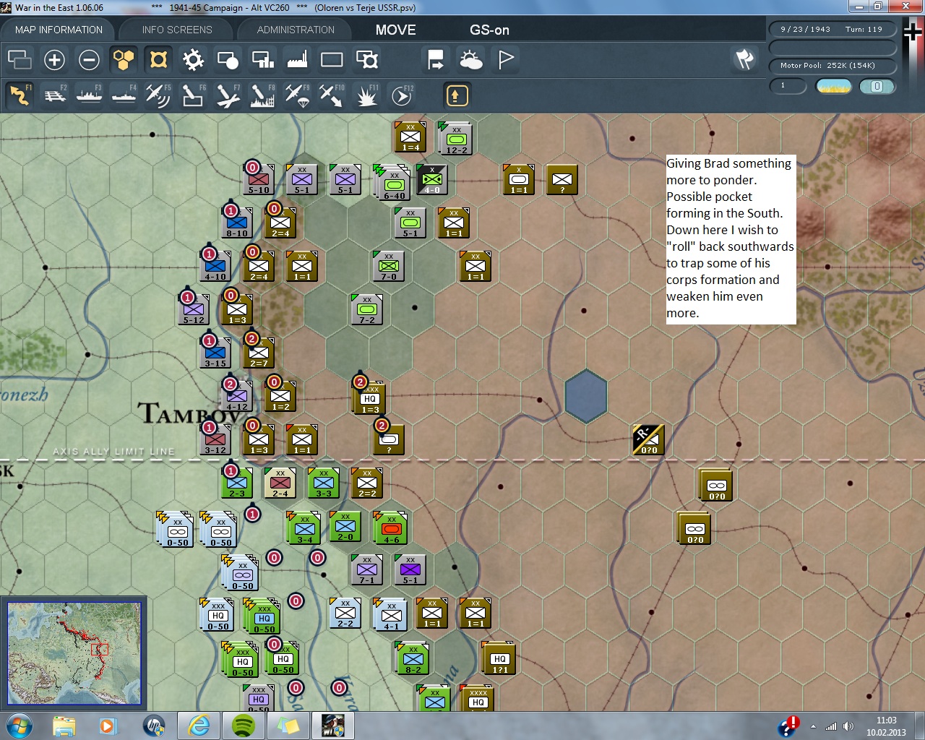Image resolution: width=925 pixels, height=740 pixels.
Task: Click the yellow up-arrow icon
Action: coord(456,95)
